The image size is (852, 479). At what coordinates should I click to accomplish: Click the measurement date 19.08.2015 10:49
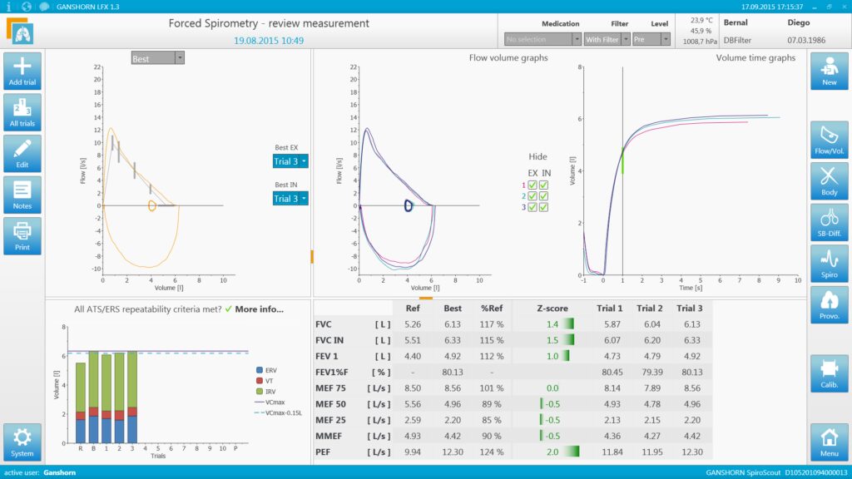point(269,41)
